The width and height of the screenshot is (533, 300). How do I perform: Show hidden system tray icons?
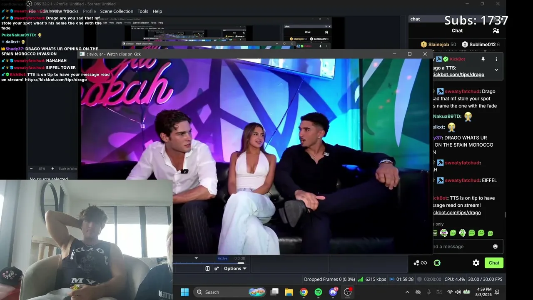pyautogui.click(x=407, y=292)
